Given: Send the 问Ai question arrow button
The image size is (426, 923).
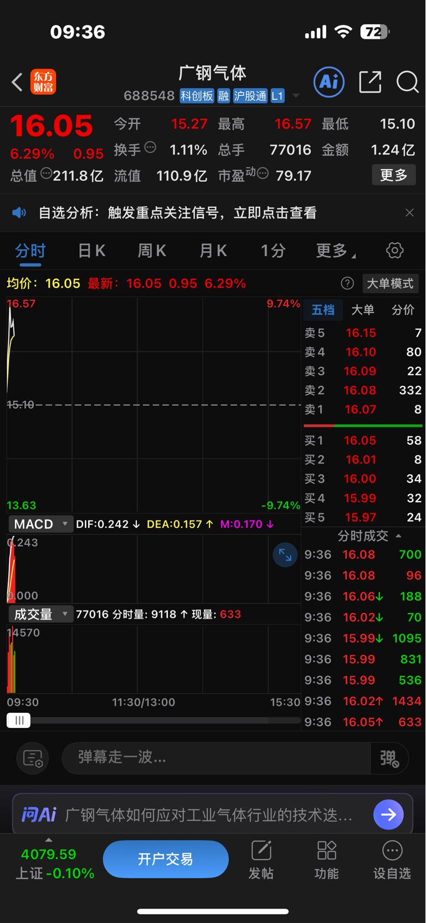Looking at the screenshot, I should click(388, 814).
